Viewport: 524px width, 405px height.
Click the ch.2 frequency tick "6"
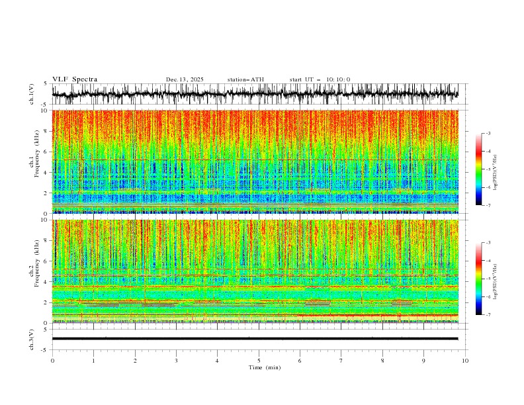click(x=47, y=261)
